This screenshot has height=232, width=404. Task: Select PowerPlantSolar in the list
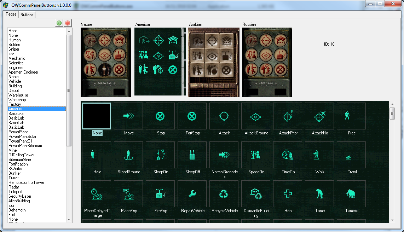(x=37, y=137)
